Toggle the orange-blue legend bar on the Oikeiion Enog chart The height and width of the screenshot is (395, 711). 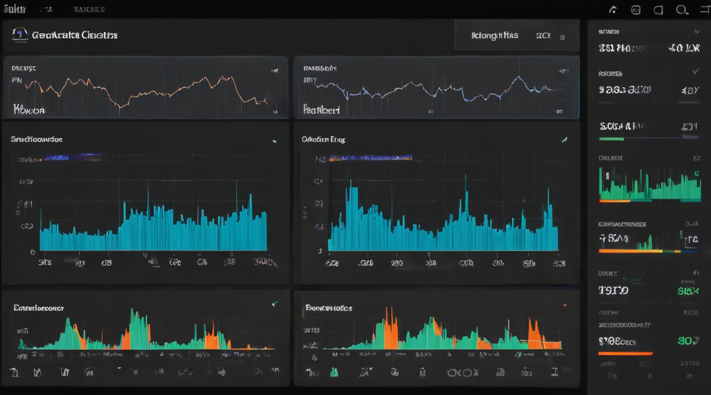[x=370, y=158]
